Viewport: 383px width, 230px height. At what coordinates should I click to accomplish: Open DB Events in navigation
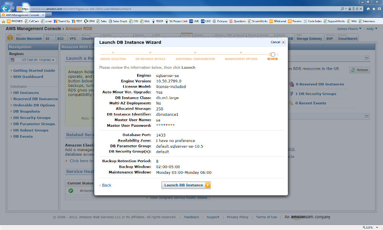[x=23, y=137]
